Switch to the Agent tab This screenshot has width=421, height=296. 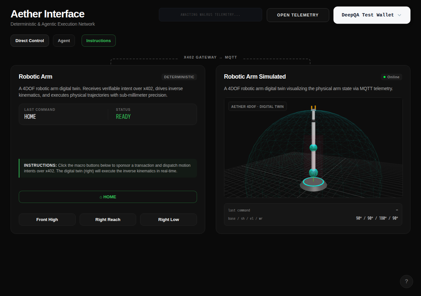click(64, 41)
